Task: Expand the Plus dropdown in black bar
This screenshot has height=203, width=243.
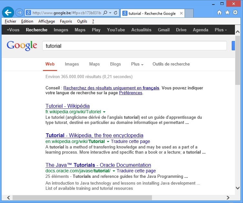Action: point(221,30)
